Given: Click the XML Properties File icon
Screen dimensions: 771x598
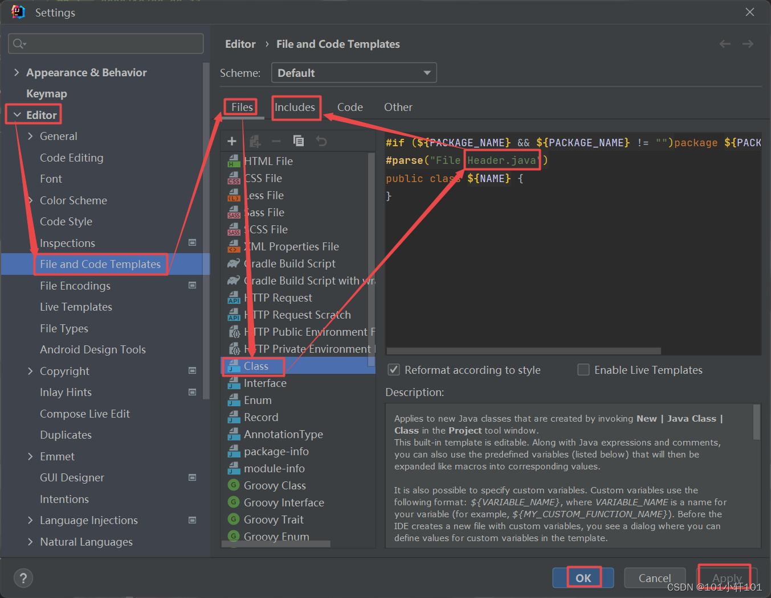Looking at the screenshot, I should (234, 246).
